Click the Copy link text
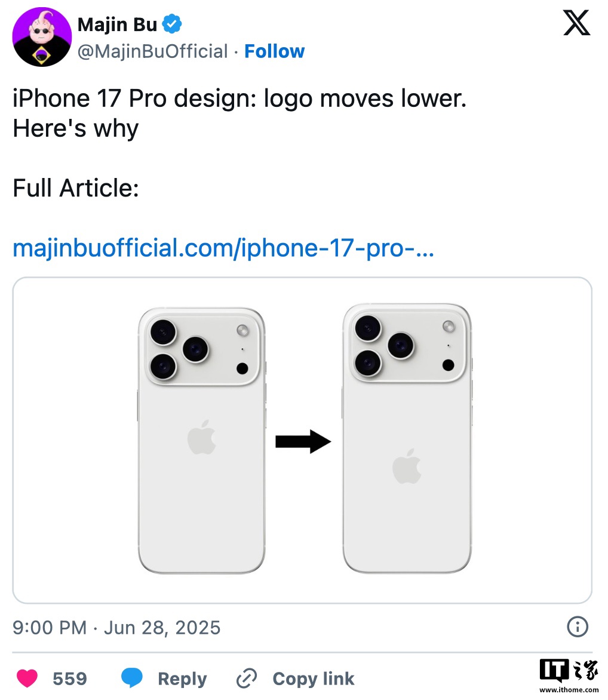Image resolution: width=608 pixels, height=700 pixels. pos(313,679)
